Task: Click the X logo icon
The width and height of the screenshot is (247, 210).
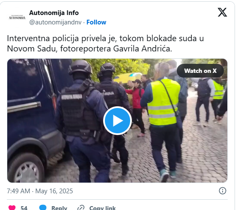Action: pos(222,12)
